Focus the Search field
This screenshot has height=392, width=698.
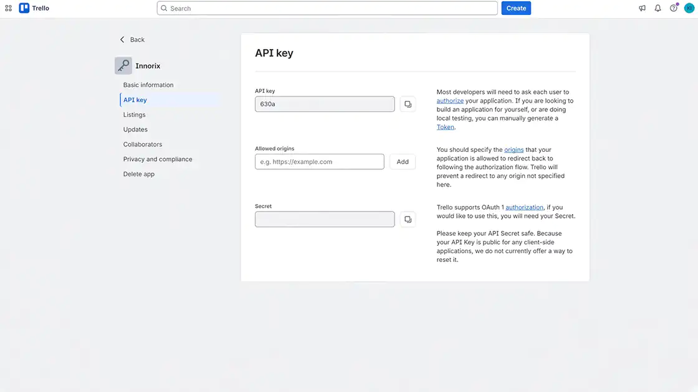point(327,8)
